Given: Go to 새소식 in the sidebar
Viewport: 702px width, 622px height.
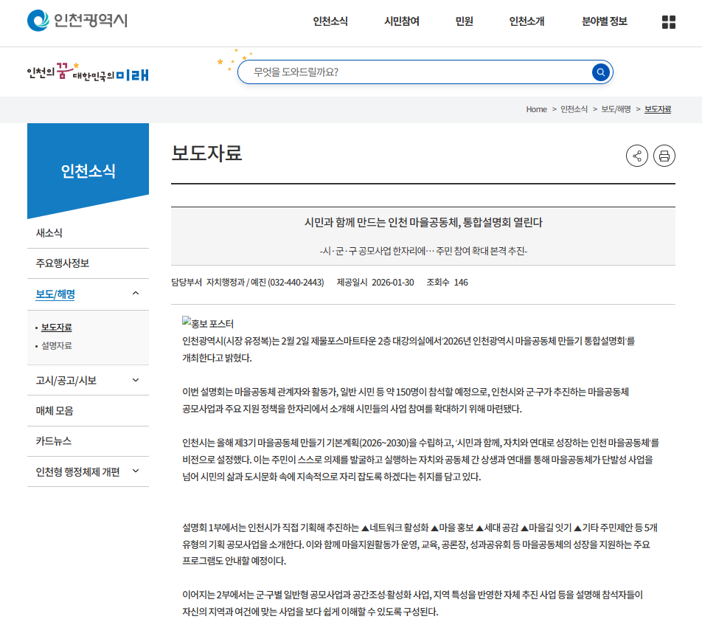Looking at the screenshot, I should [x=49, y=233].
